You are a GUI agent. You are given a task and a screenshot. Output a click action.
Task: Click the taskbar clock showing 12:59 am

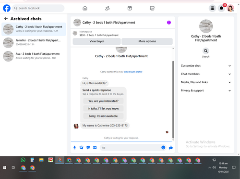click(x=223, y=164)
